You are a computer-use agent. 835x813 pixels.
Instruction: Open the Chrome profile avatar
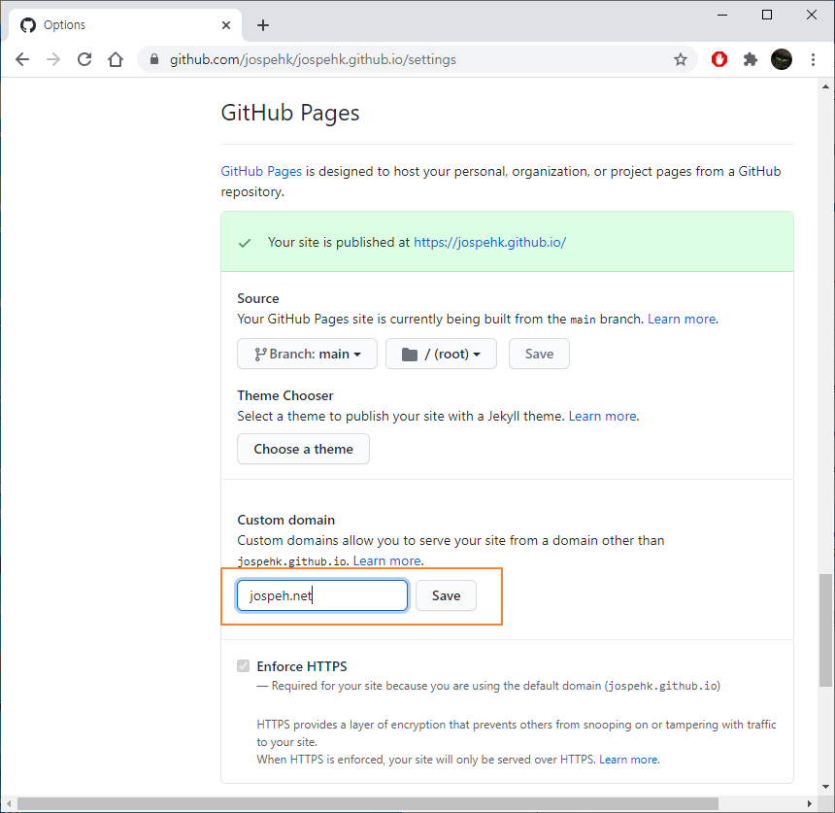(782, 59)
